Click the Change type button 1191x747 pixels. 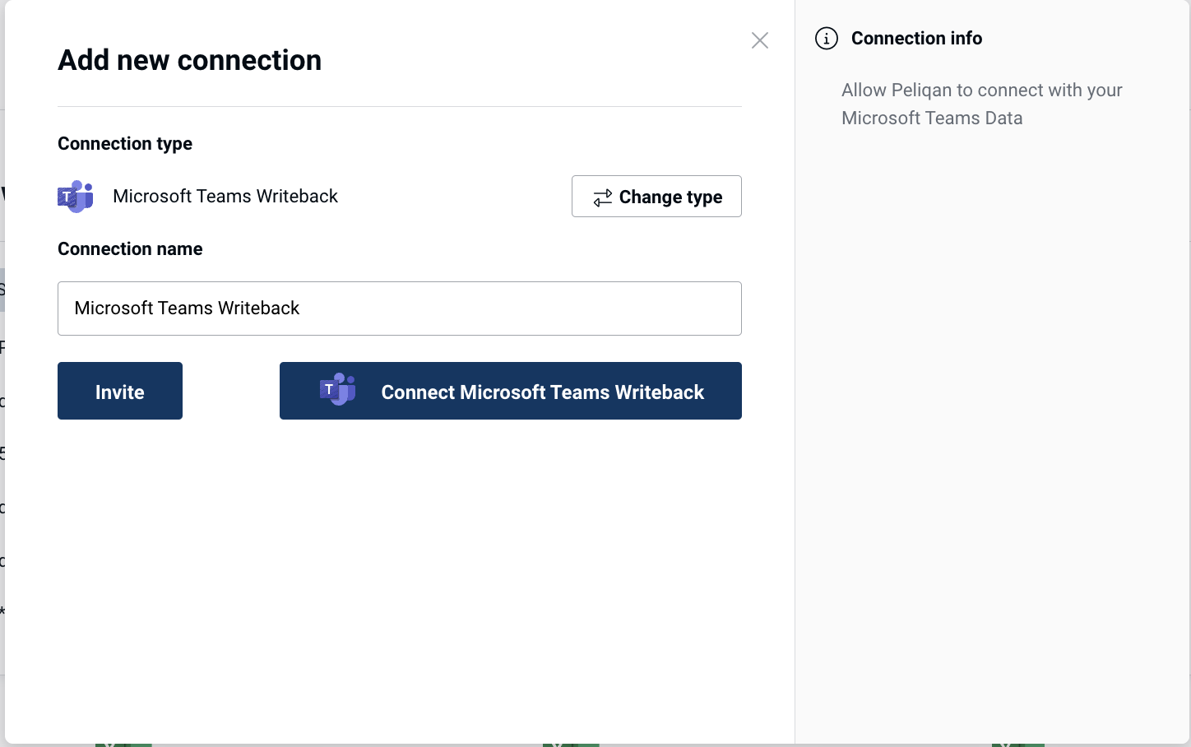tap(656, 197)
